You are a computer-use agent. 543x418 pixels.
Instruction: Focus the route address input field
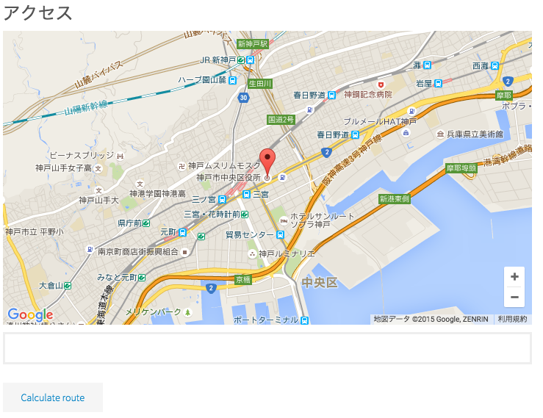click(267, 348)
